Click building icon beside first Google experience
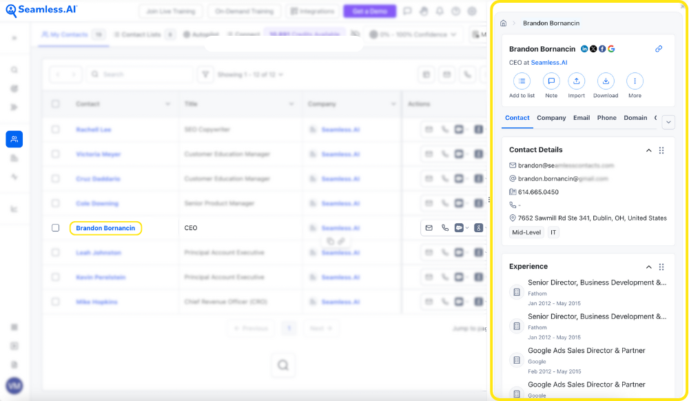Viewport: 689px width, 401px height. [x=517, y=360]
